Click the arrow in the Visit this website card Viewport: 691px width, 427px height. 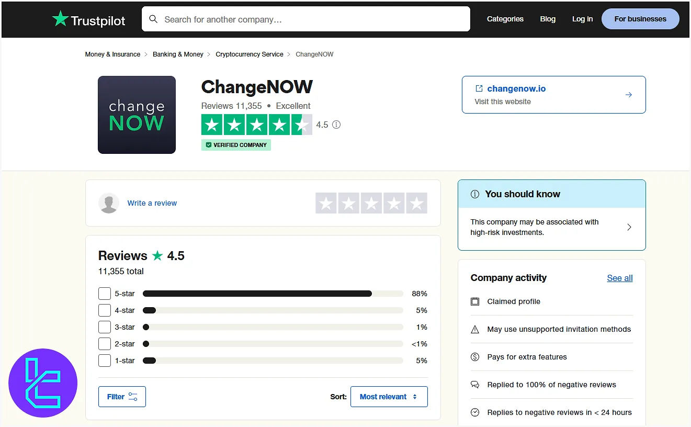tap(629, 95)
